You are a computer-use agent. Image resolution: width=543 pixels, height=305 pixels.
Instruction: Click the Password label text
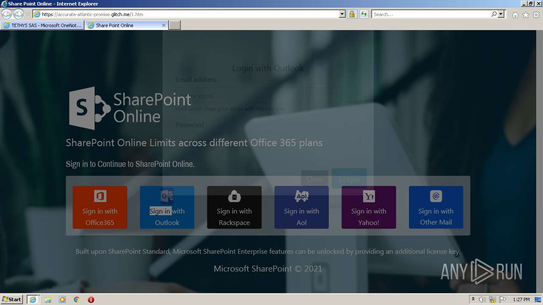(190, 125)
